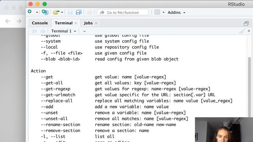This screenshot has width=253, height=142.
Task: Click the maximize pane icon
Action: pyautogui.click(x=246, y=24)
